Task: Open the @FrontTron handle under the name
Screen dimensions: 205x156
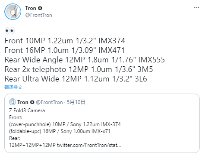Action: coord(39,15)
